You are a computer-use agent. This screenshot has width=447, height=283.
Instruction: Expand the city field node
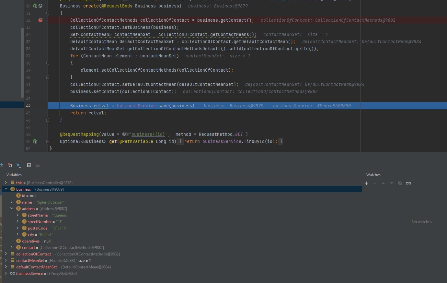[x=17, y=235]
